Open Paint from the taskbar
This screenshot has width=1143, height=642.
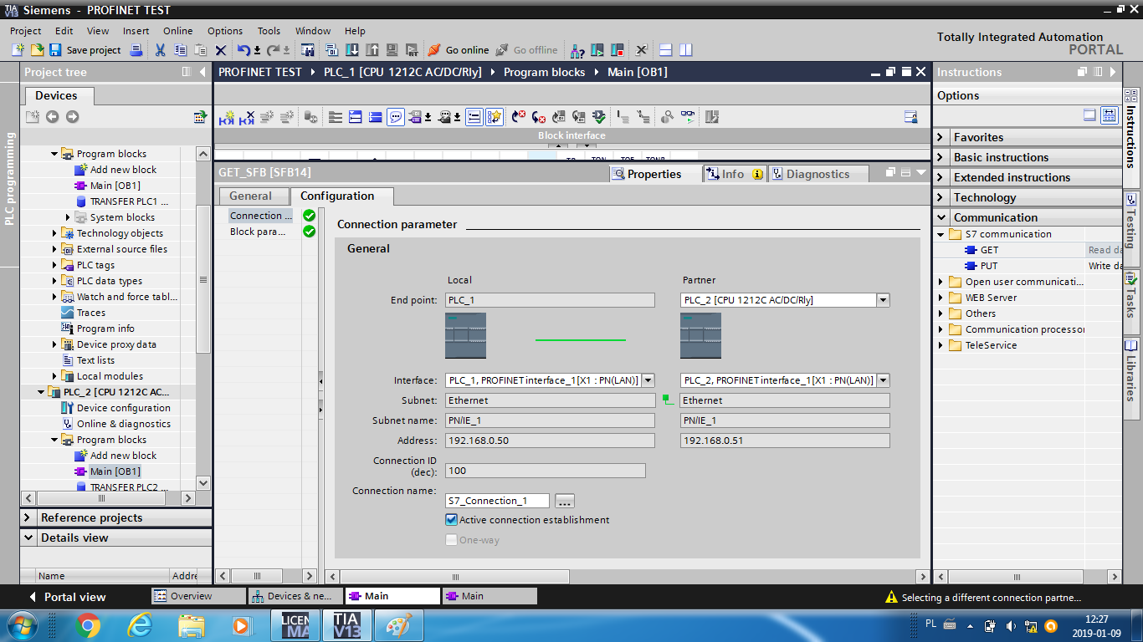[x=397, y=624]
